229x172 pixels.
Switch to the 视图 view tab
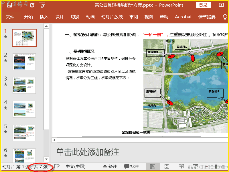[149, 17]
